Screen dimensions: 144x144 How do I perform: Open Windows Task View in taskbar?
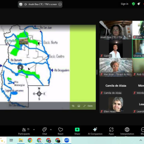click(x=11, y=140)
